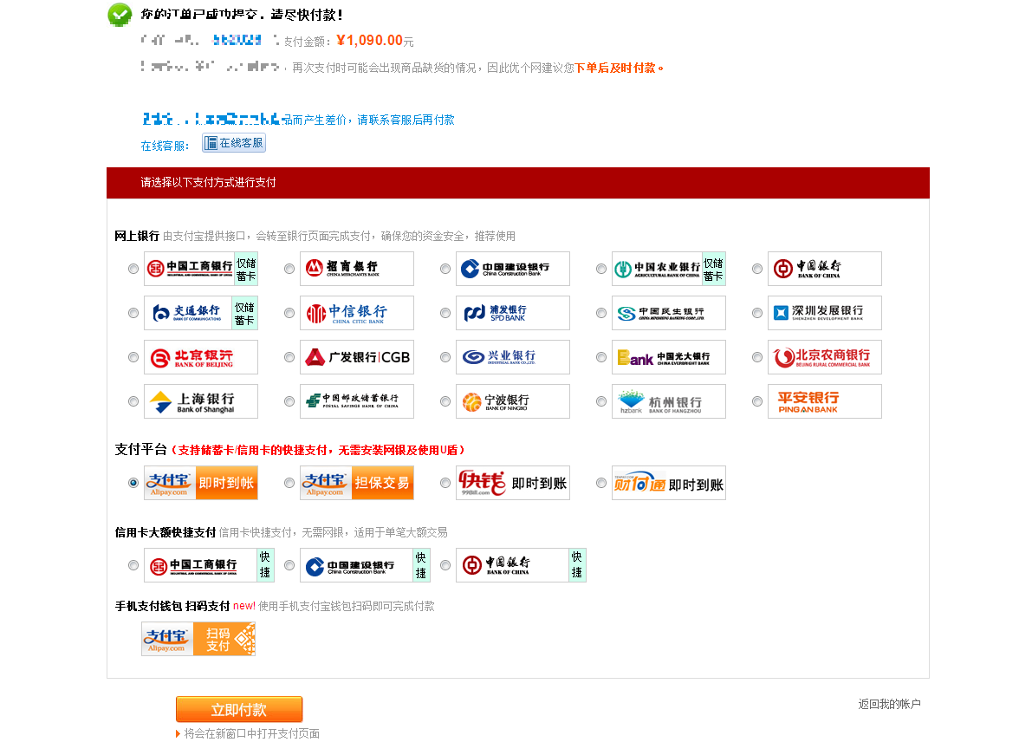Select the 招商银行 radio button

(x=289, y=269)
